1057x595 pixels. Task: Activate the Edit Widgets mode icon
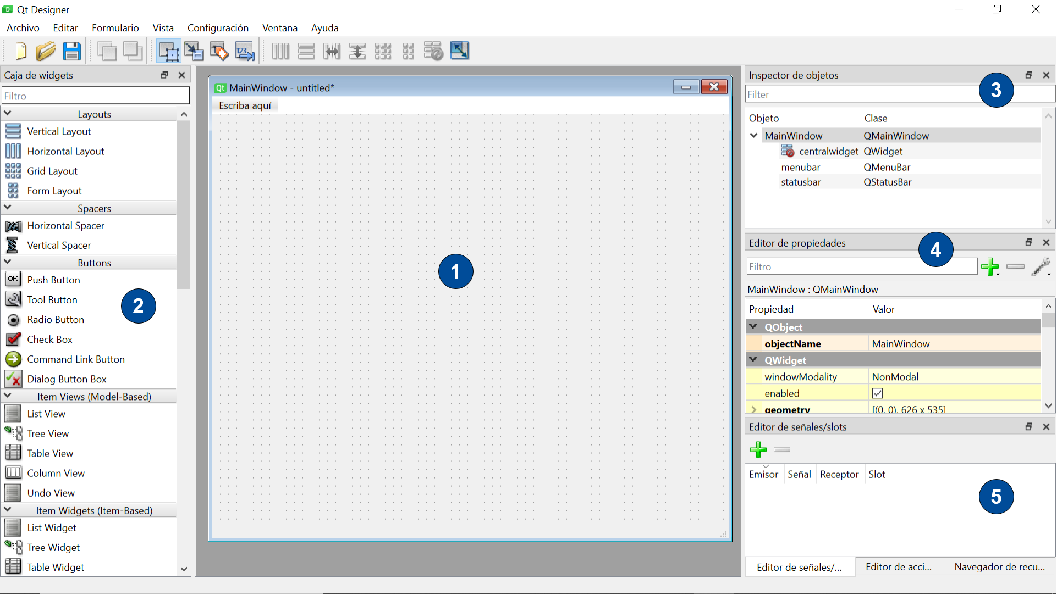[x=169, y=51]
